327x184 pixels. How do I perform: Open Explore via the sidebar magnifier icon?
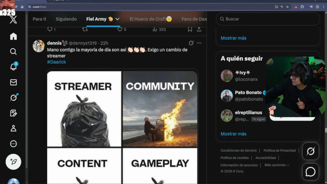[x=13, y=51]
